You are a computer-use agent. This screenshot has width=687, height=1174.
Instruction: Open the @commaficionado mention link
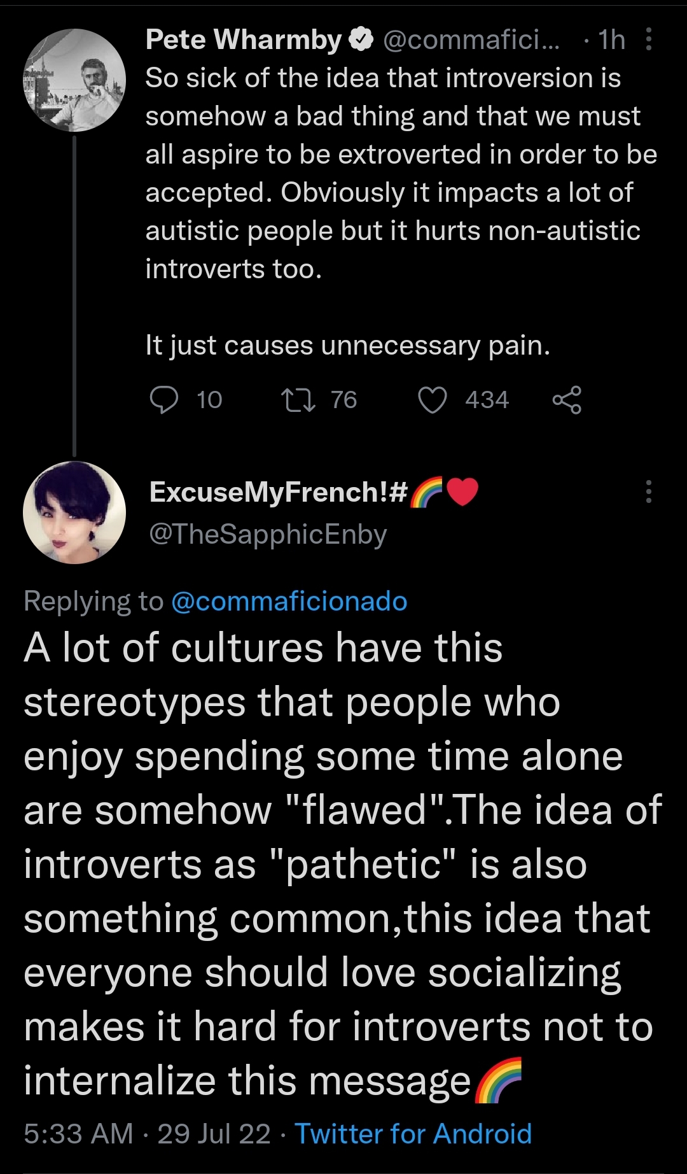[x=289, y=602]
